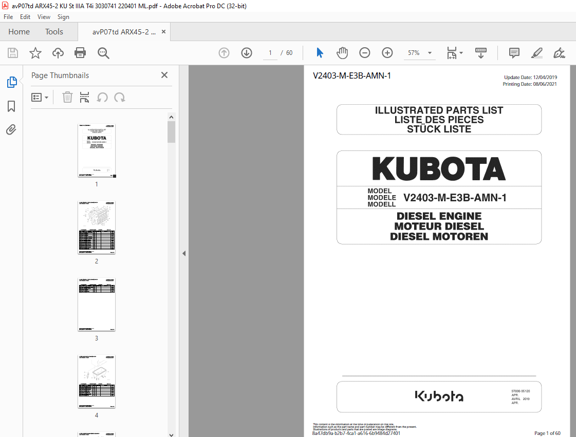Zoom out with minus button
Image resolution: width=576 pixels, height=437 pixels.
pos(364,53)
